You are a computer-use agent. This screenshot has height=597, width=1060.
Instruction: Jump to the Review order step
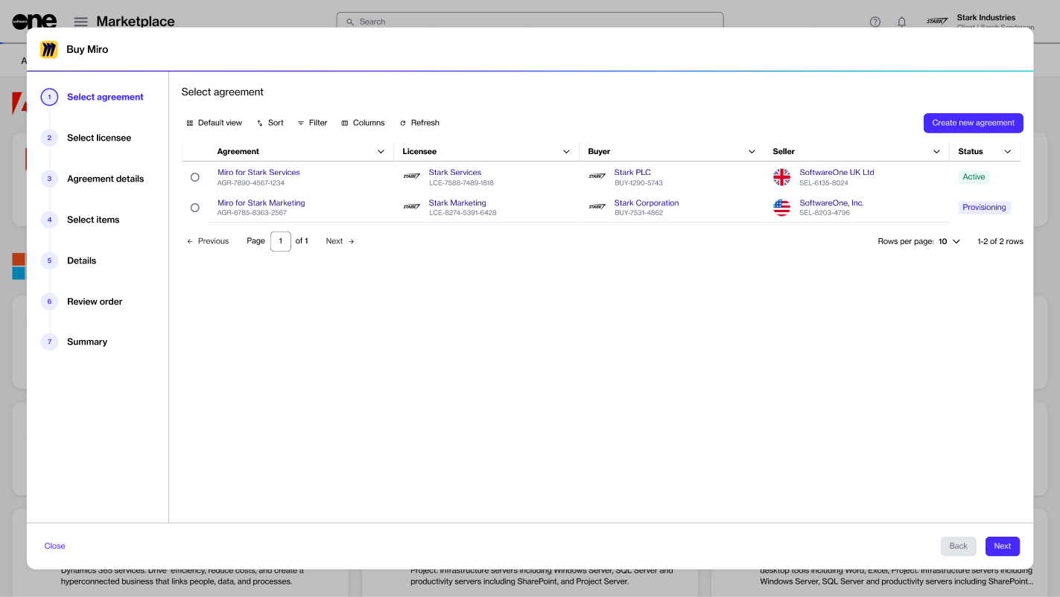(x=95, y=301)
